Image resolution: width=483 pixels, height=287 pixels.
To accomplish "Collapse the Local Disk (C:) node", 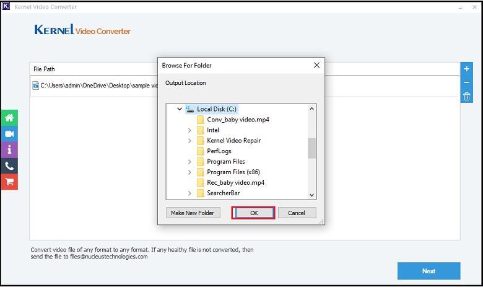I will pos(180,109).
